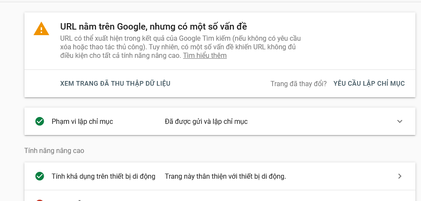Image resolution: width=421 pixels, height=201 pixels.
Task: Select 'Tính khả dụng trên thiết bị di động' label
Action: (103, 176)
